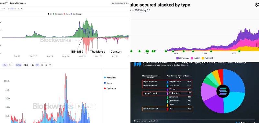Click the green Emissions legend dot
259x123 pixels.
click(x=54, y=14)
